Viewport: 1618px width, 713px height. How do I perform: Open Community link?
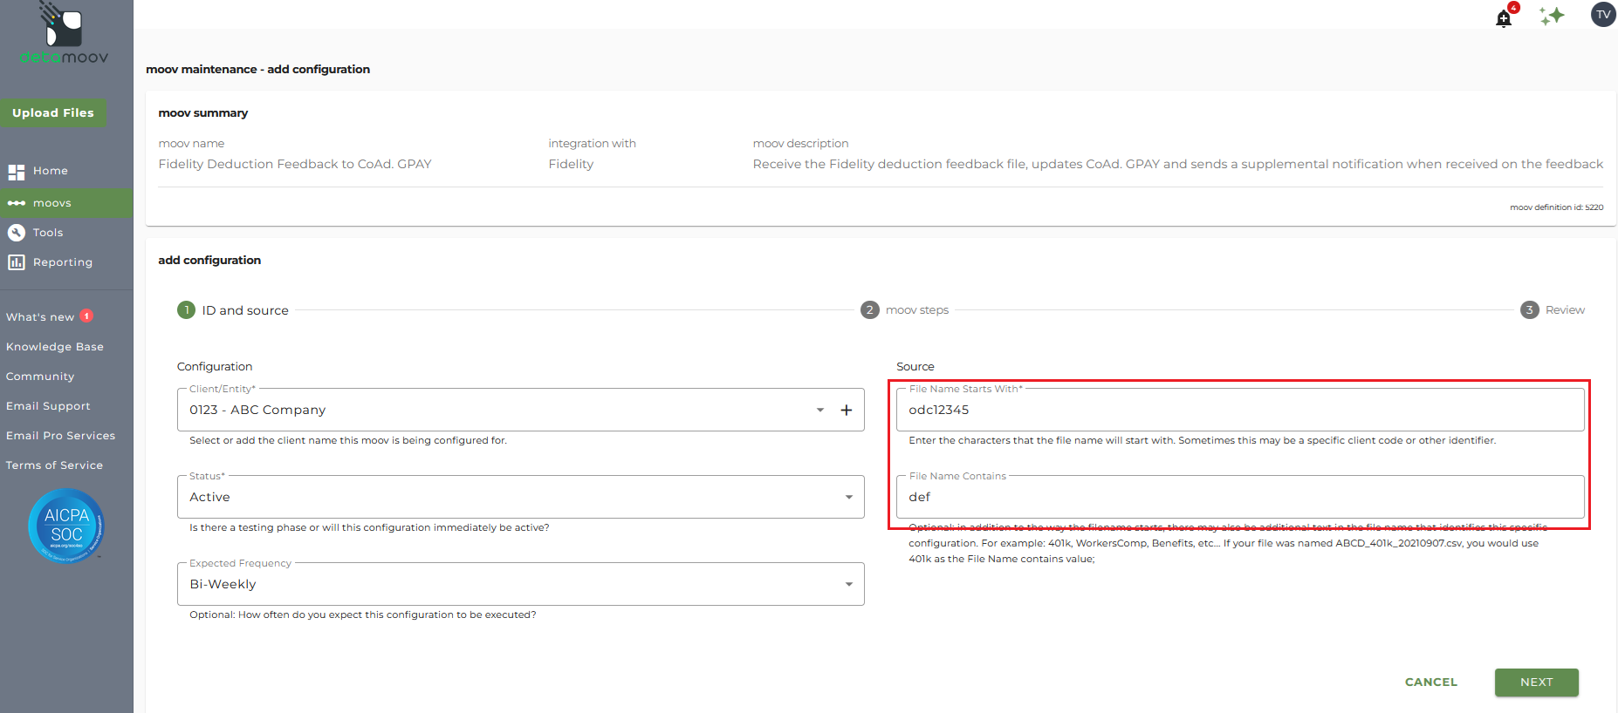click(40, 377)
